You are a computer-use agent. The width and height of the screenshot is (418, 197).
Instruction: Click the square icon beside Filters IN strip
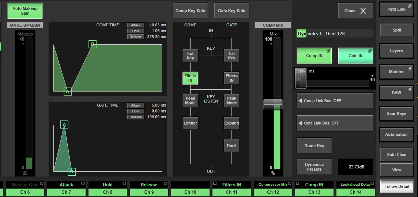(215, 183)
